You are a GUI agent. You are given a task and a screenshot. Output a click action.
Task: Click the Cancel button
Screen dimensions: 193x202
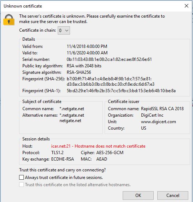(x=173, y=196)
